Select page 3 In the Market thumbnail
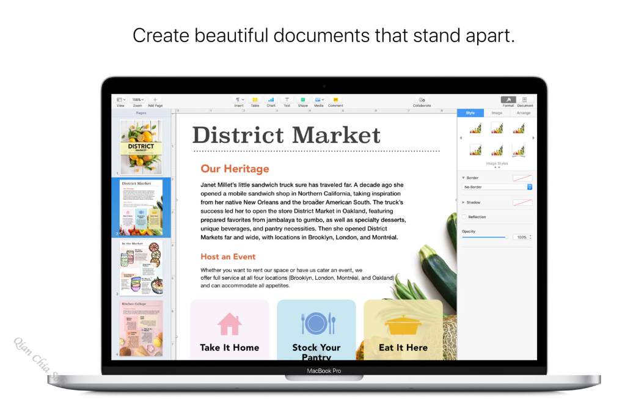The width and height of the screenshot is (644, 399). pos(141,268)
